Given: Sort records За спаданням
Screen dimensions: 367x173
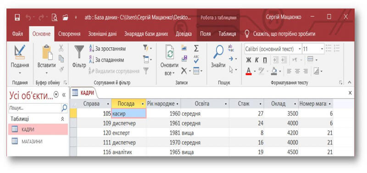Looking at the screenshot, I should pos(106,60).
